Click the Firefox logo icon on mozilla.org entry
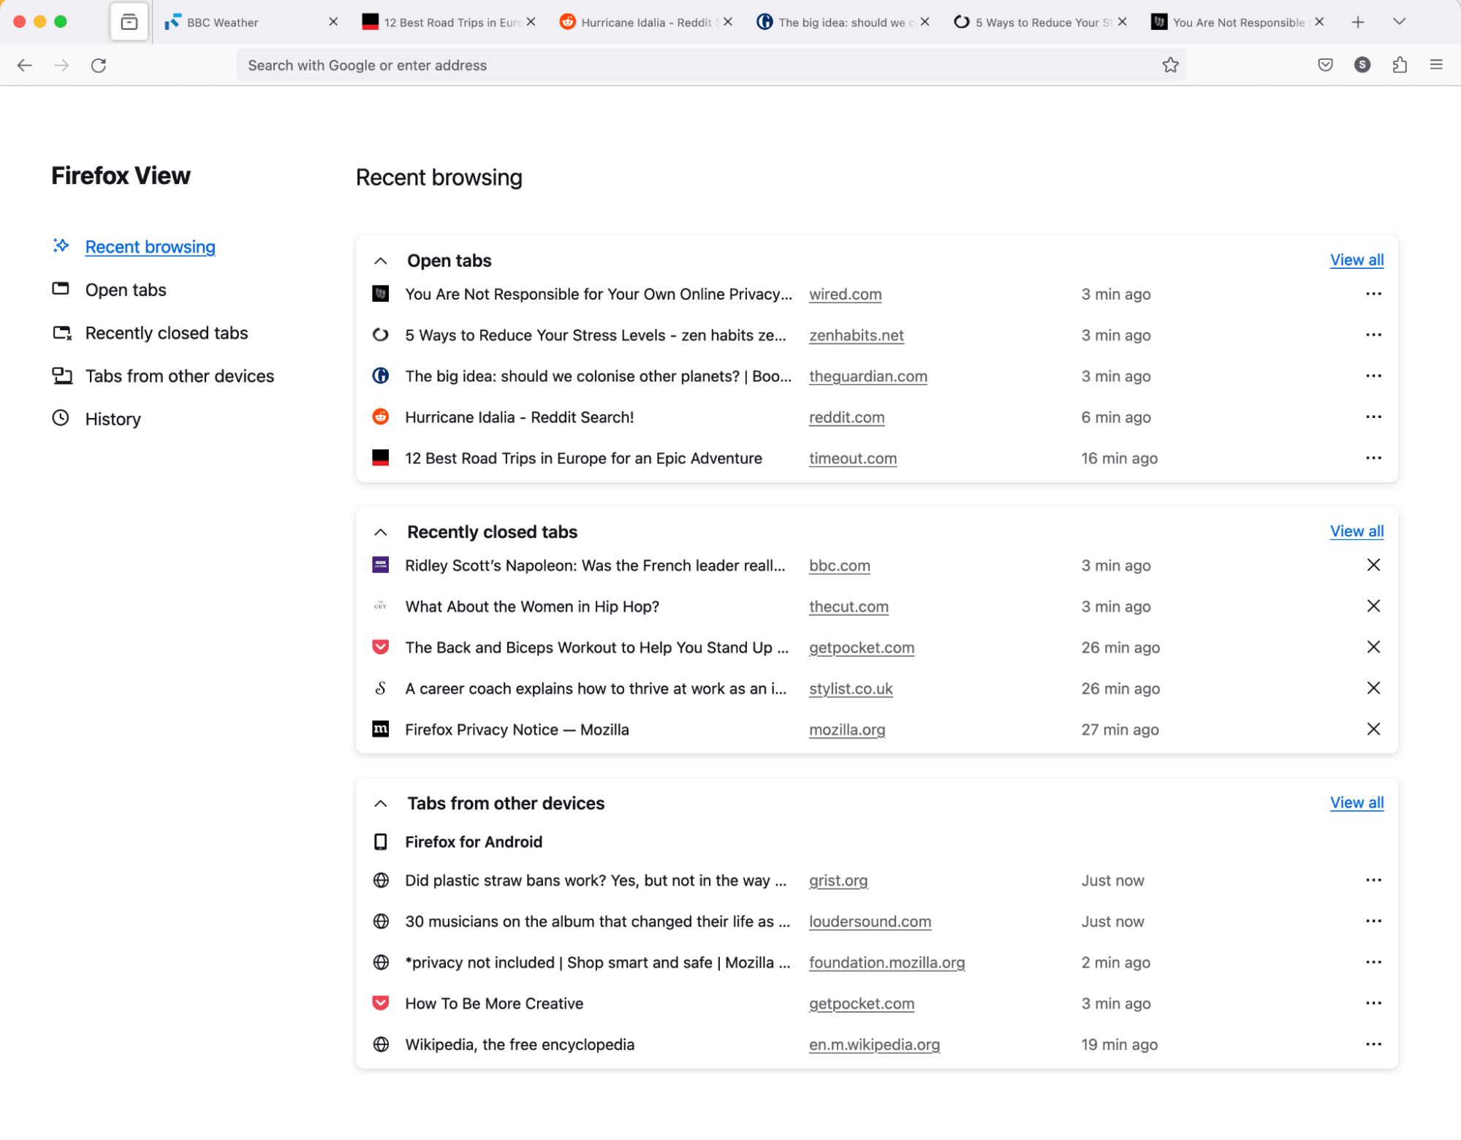 point(381,729)
